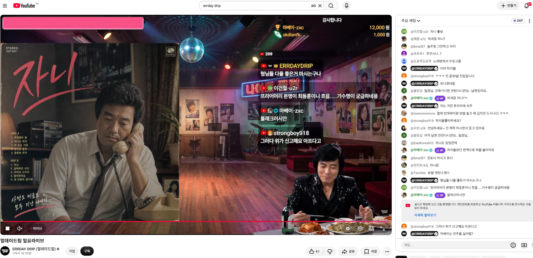The image size is (533, 258).
Task: Select avatar of @도로묵도로묵 message
Action: click(x=404, y=61)
